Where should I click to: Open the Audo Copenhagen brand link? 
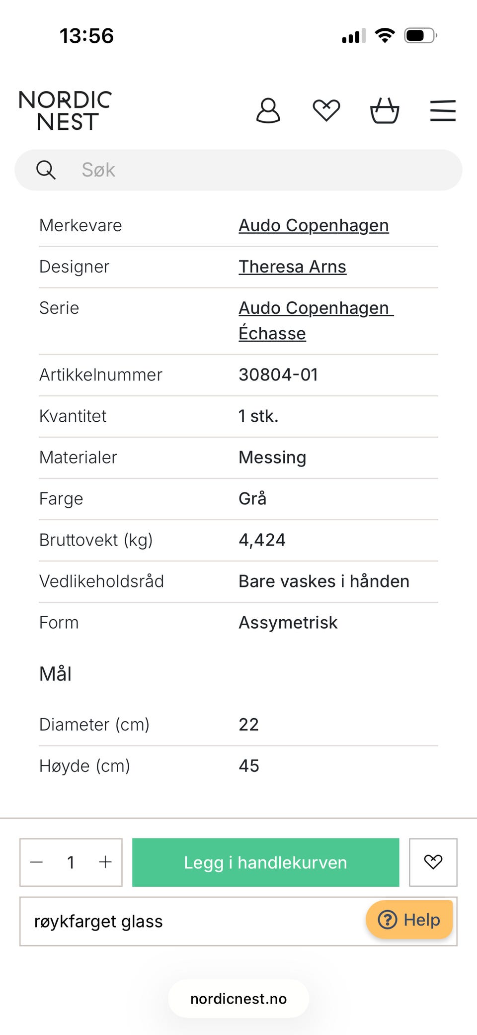click(x=314, y=226)
